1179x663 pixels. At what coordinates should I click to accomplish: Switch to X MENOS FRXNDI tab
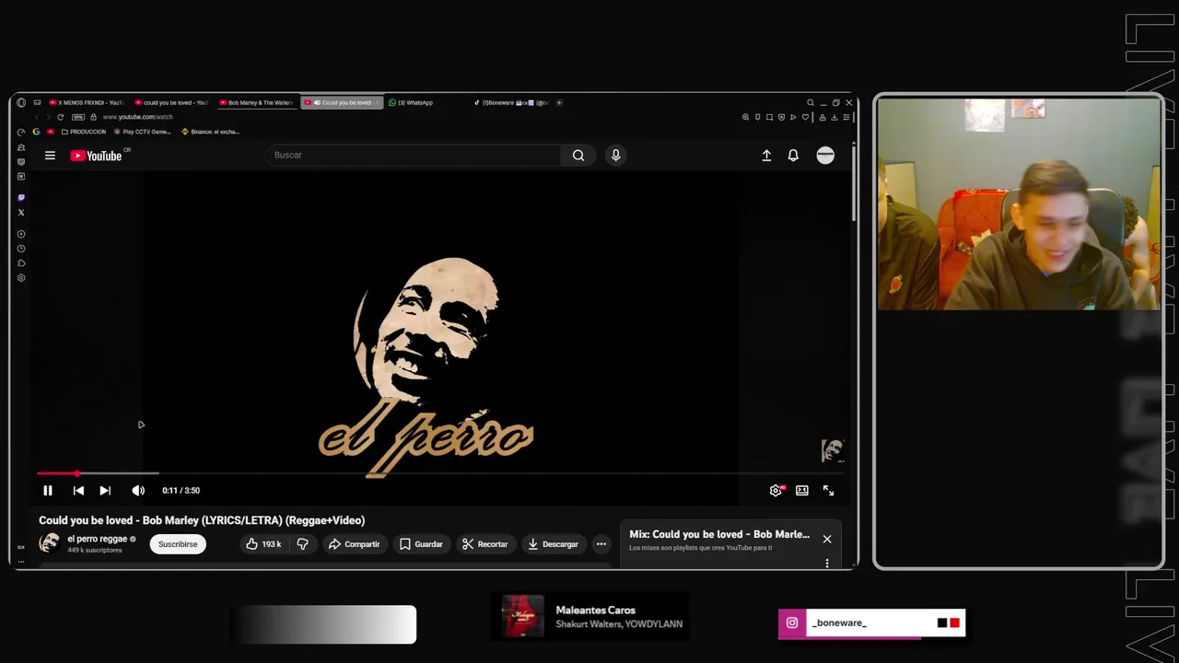[x=86, y=102]
